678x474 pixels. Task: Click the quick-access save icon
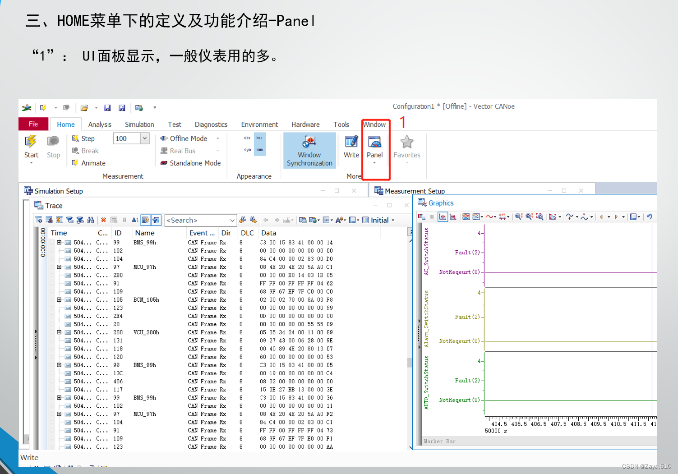[107, 108]
